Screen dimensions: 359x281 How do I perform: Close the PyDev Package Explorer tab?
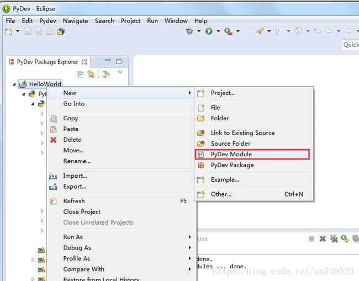pyautogui.click(x=85, y=62)
